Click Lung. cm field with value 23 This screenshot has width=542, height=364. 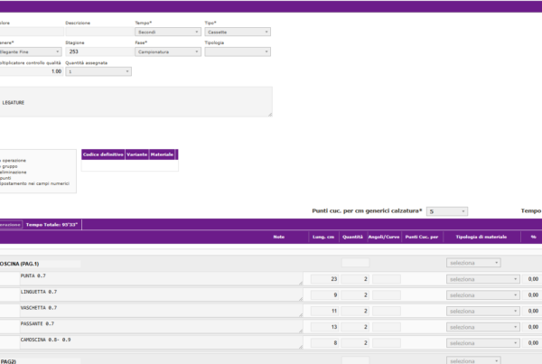[324, 279]
